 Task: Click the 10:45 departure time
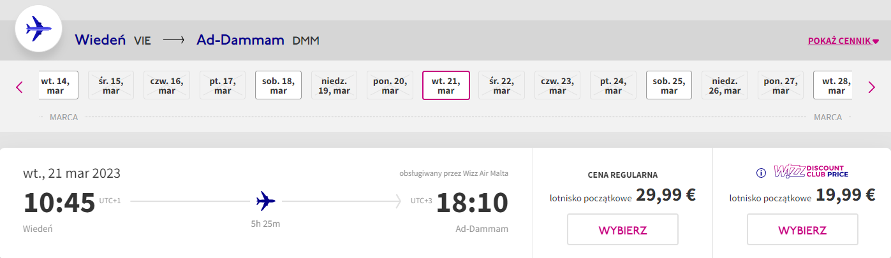click(59, 203)
